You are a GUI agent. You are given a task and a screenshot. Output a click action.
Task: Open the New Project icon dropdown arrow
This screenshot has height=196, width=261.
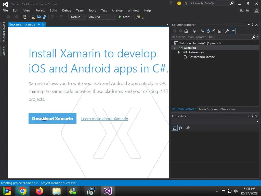29,17
